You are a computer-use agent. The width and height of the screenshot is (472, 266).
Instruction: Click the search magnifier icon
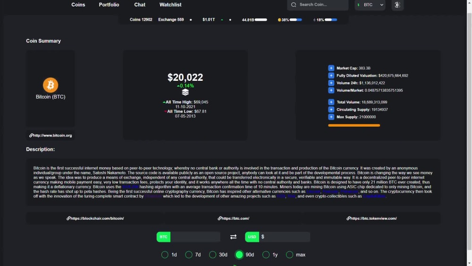294,5
